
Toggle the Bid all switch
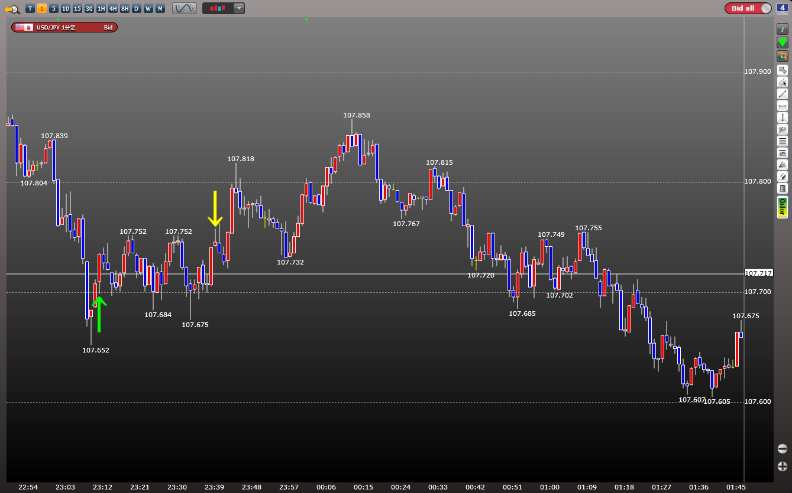pyautogui.click(x=748, y=8)
